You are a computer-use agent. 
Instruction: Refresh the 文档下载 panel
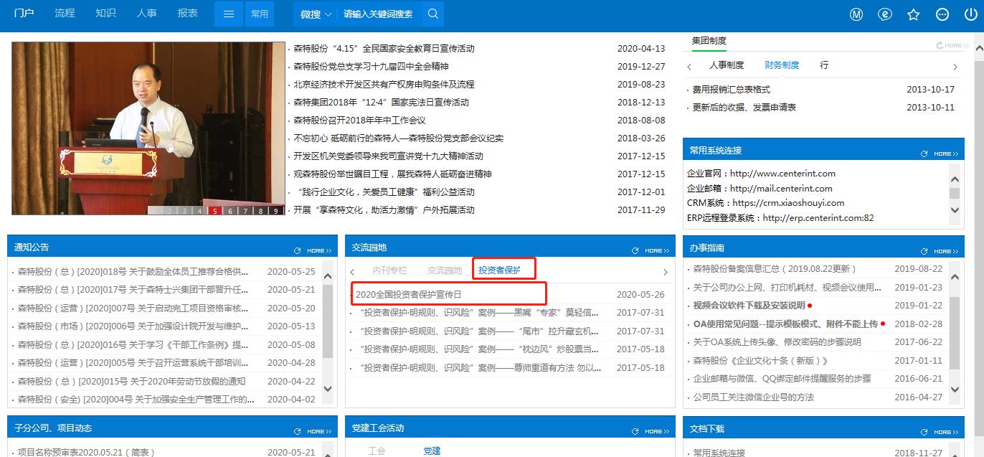click(924, 431)
